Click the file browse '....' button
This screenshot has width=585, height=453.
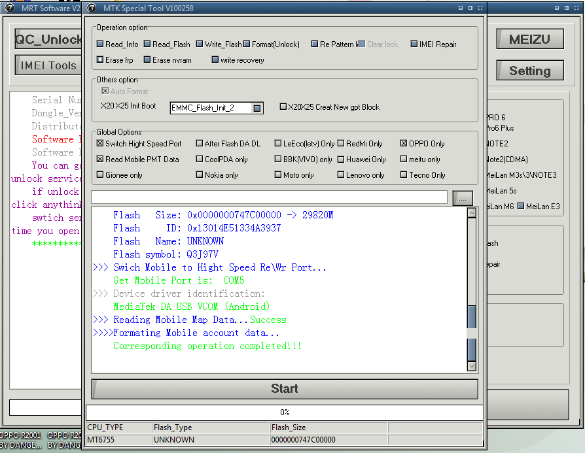pos(463,198)
